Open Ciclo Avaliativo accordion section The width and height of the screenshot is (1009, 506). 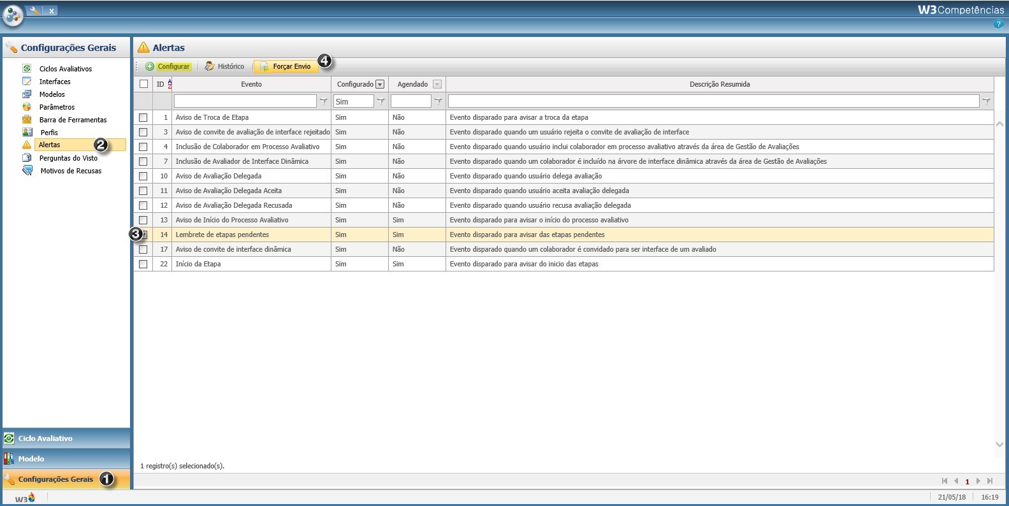click(x=66, y=438)
